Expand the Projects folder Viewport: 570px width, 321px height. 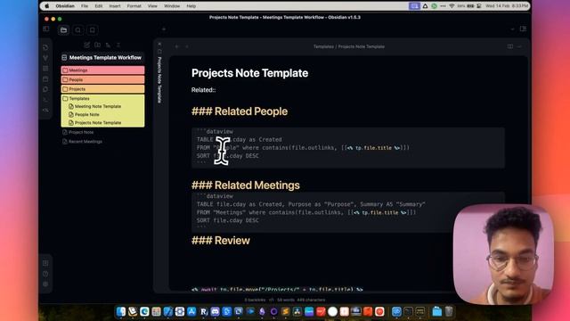point(103,89)
